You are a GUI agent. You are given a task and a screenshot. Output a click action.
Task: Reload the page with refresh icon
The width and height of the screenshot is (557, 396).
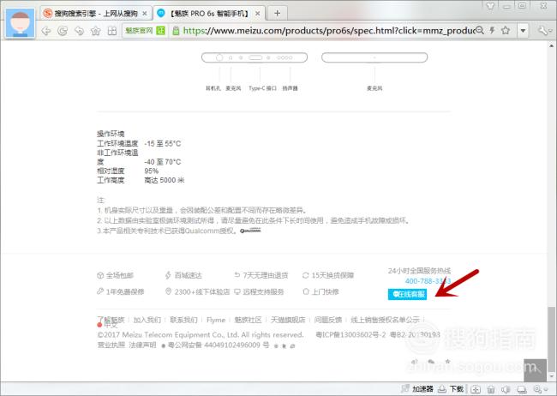(x=63, y=31)
